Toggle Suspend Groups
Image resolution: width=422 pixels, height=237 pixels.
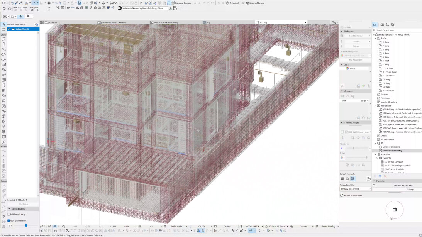pos(181,3)
